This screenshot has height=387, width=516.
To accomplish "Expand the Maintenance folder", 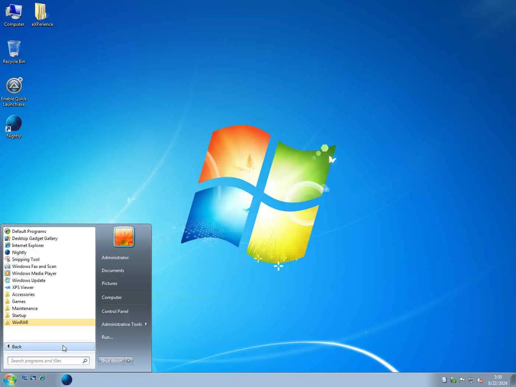I will (x=49, y=308).
